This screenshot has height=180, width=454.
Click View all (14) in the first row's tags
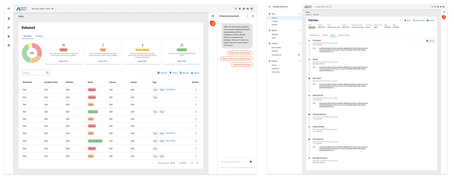(170, 89)
